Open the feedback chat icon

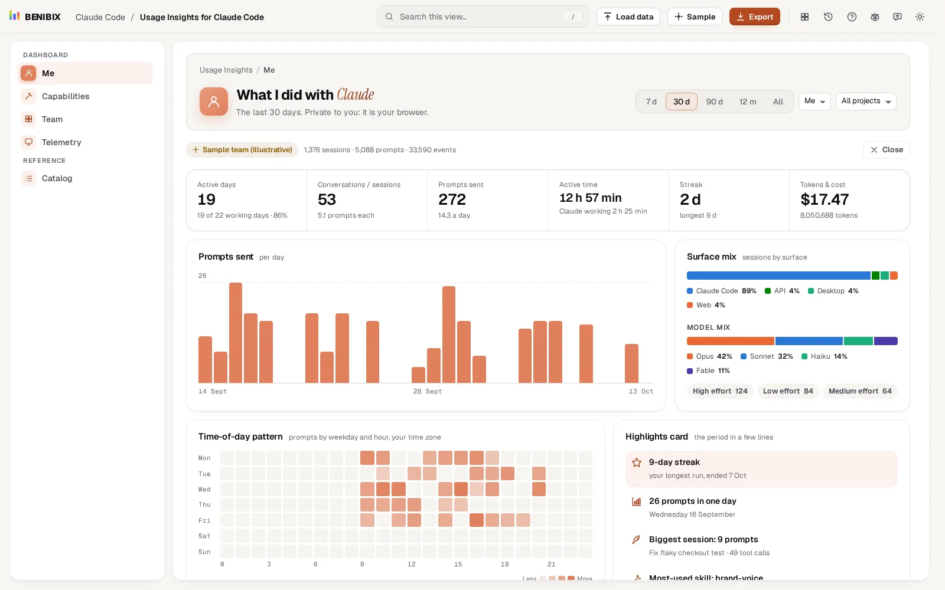tap(897, 17)
